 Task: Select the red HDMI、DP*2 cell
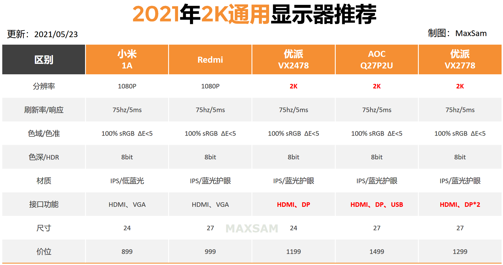460,205
